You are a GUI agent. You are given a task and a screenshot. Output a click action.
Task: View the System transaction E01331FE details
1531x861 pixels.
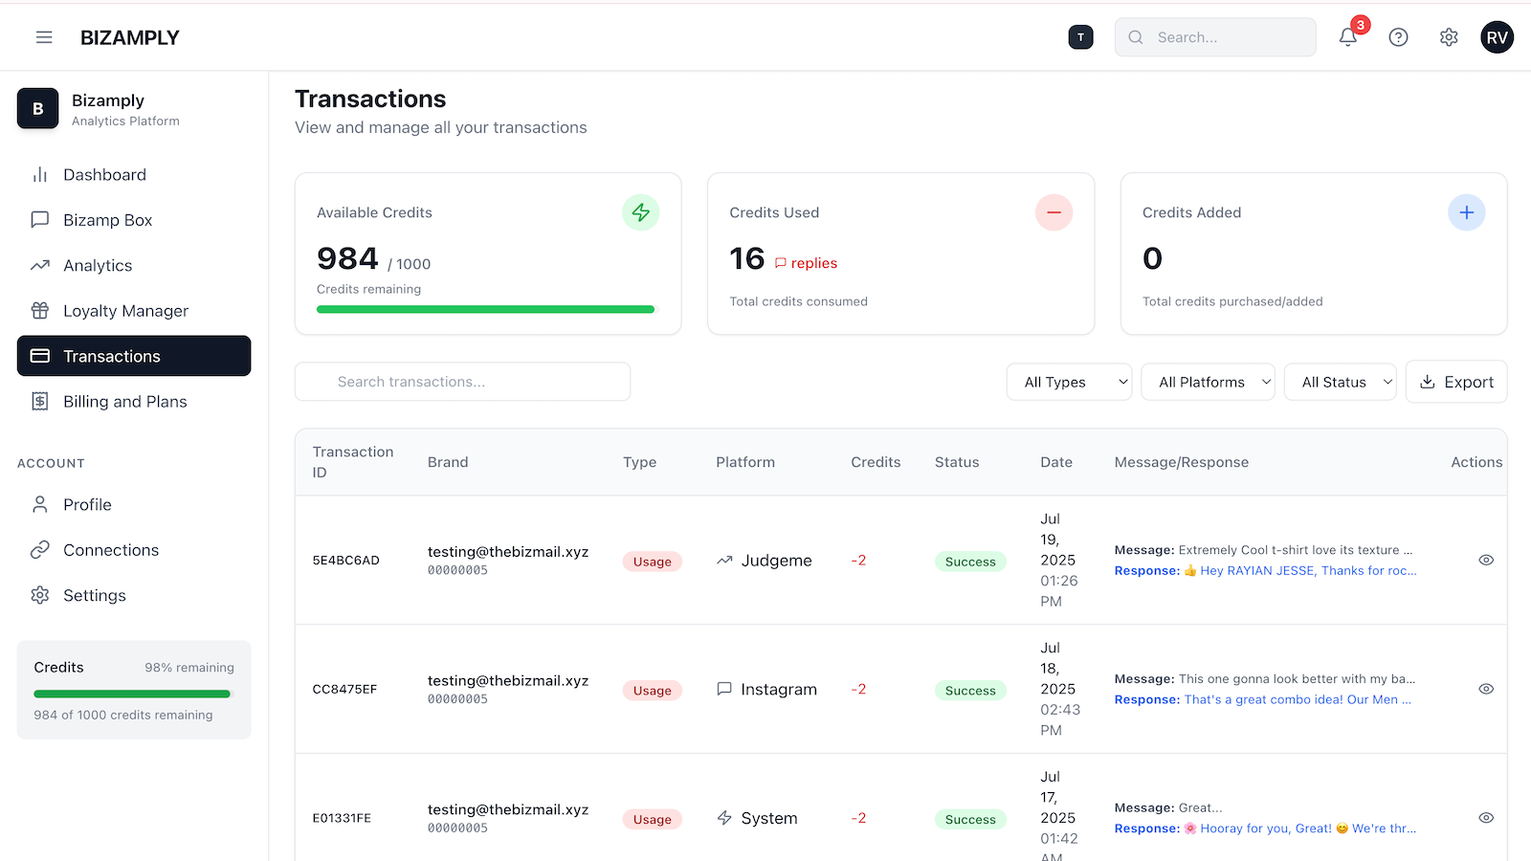(1486, 818)
